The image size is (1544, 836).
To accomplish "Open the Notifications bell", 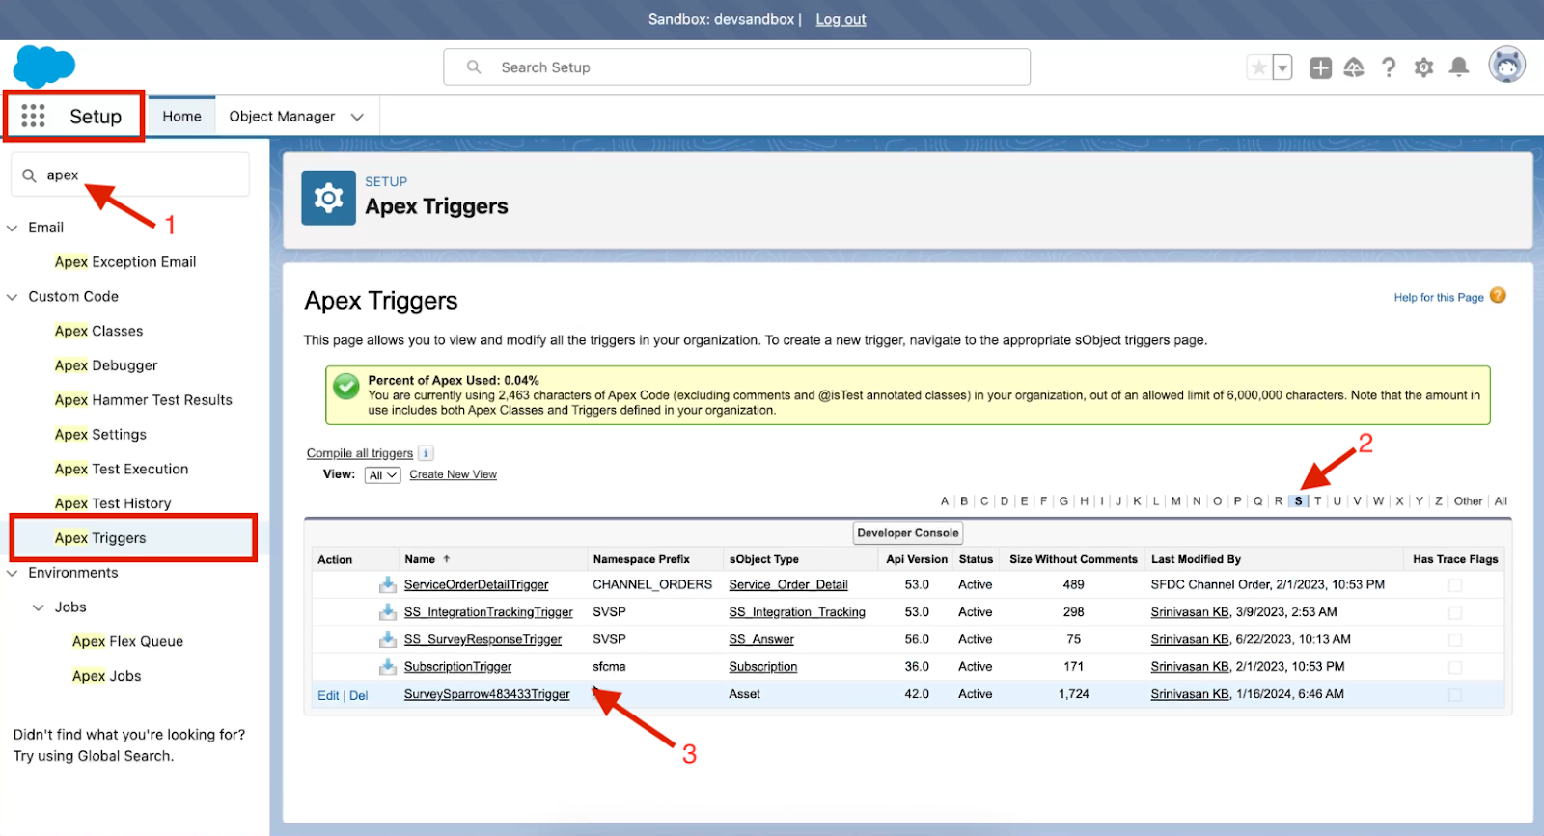I will [1459, 67].
